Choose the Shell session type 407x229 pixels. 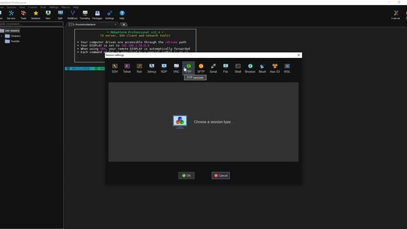[238, 68]
